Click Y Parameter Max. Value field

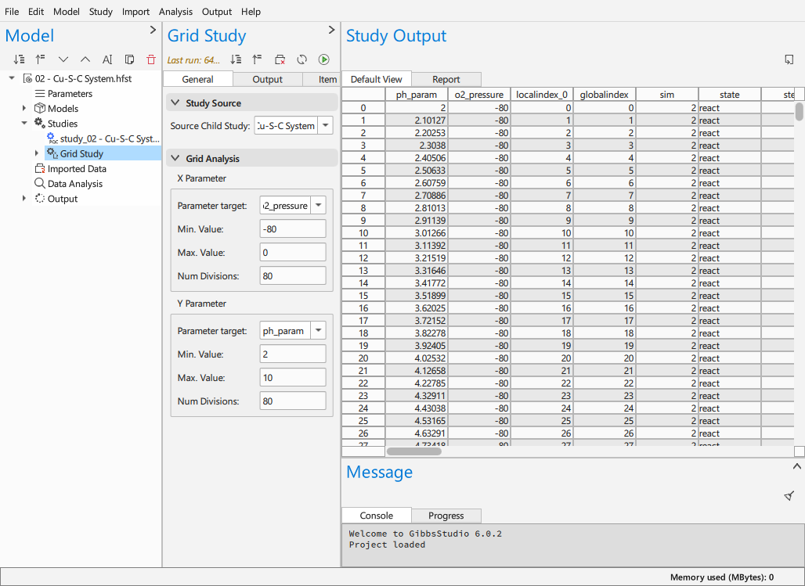click(293, 378)
